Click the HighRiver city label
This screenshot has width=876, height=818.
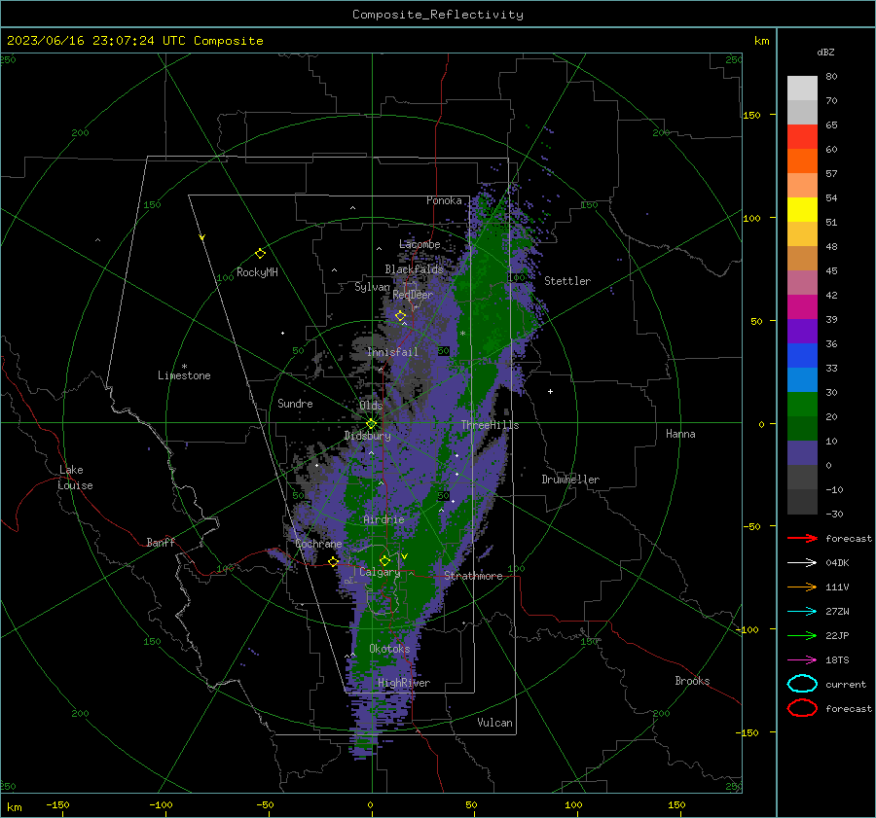click(x=404, y=683)
